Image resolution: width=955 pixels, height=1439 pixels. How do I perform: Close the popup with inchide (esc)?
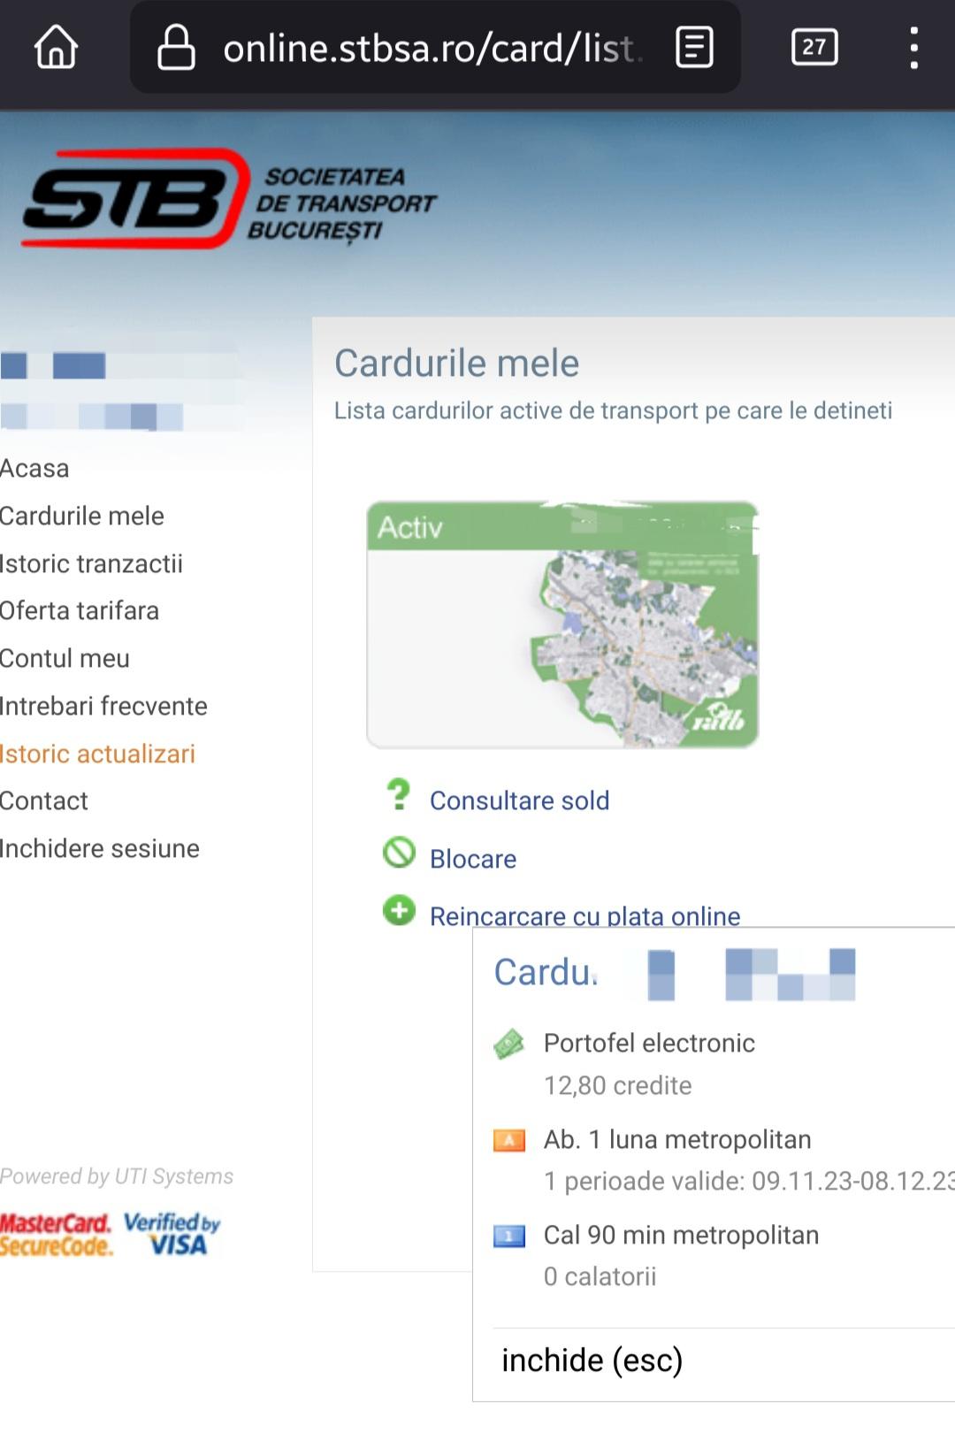click(x=592, y=1360)
